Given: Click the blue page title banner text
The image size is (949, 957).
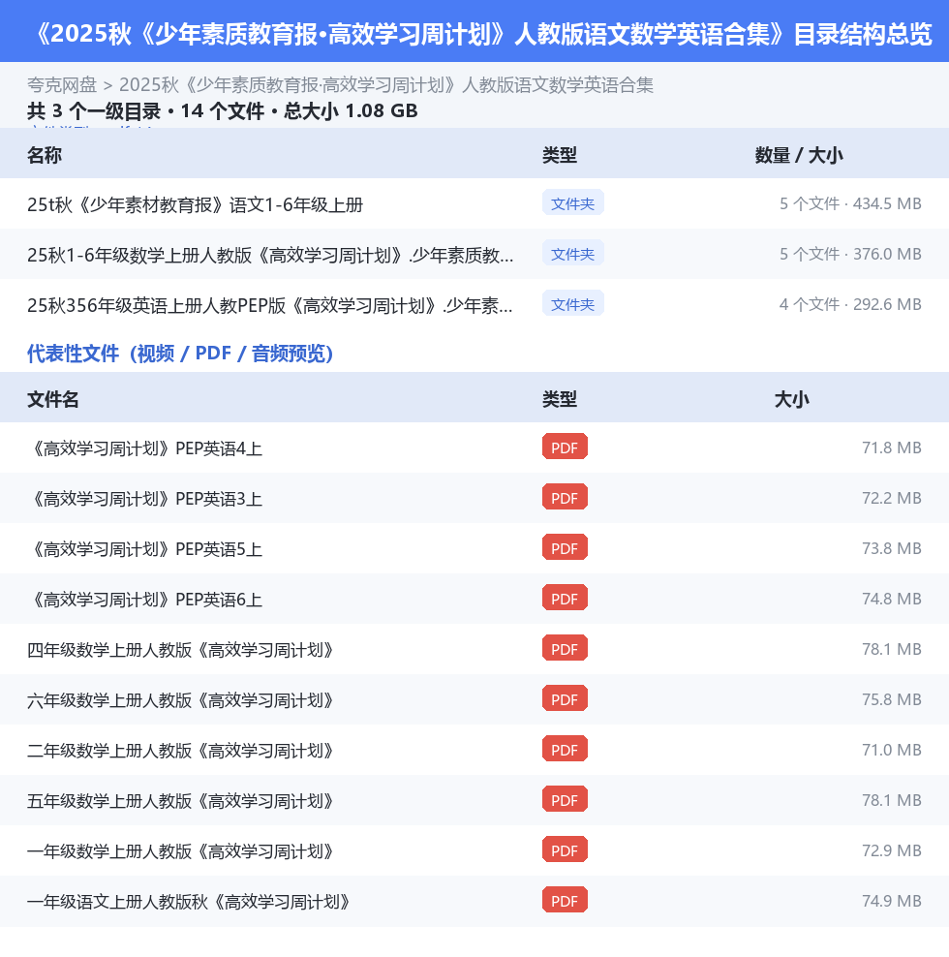Looking at the screenshot, I should (x=482, y=34).
